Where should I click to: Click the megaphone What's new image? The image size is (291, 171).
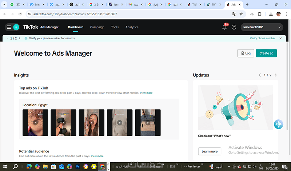[235, 107]
